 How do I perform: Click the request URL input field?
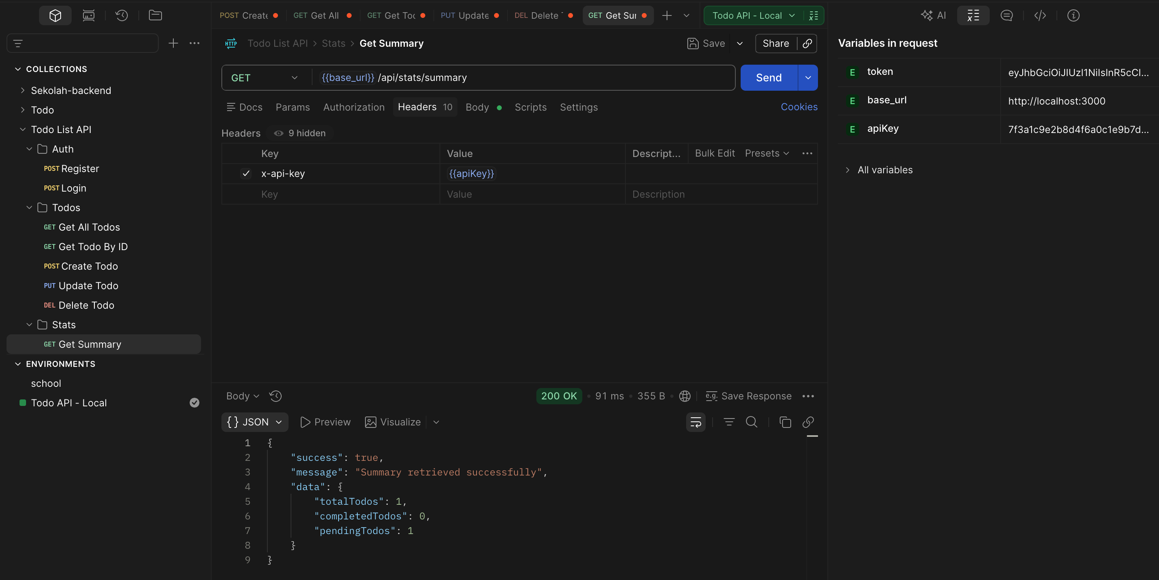pos(524,78)
